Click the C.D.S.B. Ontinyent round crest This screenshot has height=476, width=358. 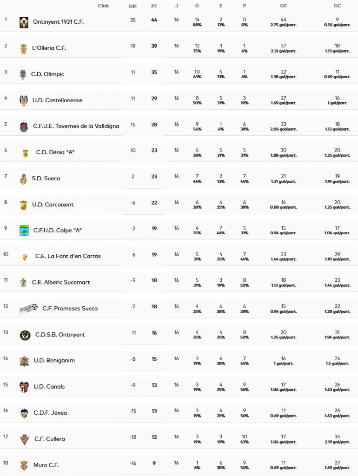25,335
